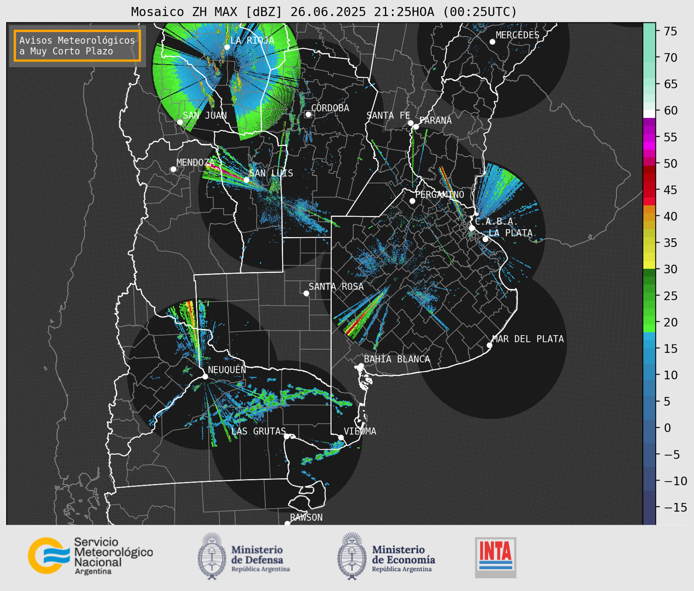Screen dimensions: 694x591
Task: Click the Avisos Meteorológicos a Muy Corto Plazo box
Action: [x=77, y=46]
